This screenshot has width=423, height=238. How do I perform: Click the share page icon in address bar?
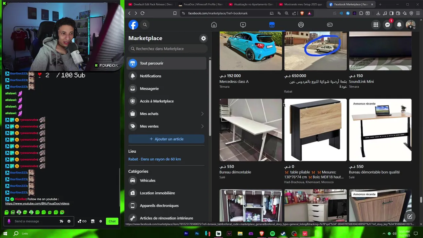[294, 13]
